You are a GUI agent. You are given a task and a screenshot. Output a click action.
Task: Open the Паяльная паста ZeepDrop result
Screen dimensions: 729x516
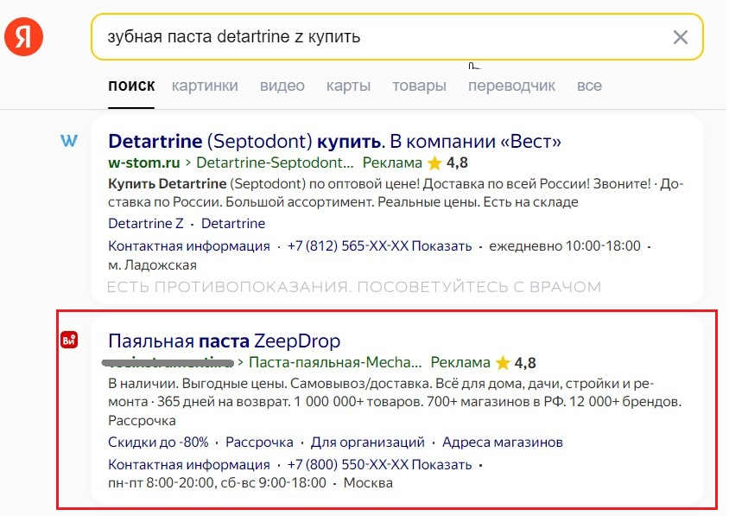coord(225,341)
